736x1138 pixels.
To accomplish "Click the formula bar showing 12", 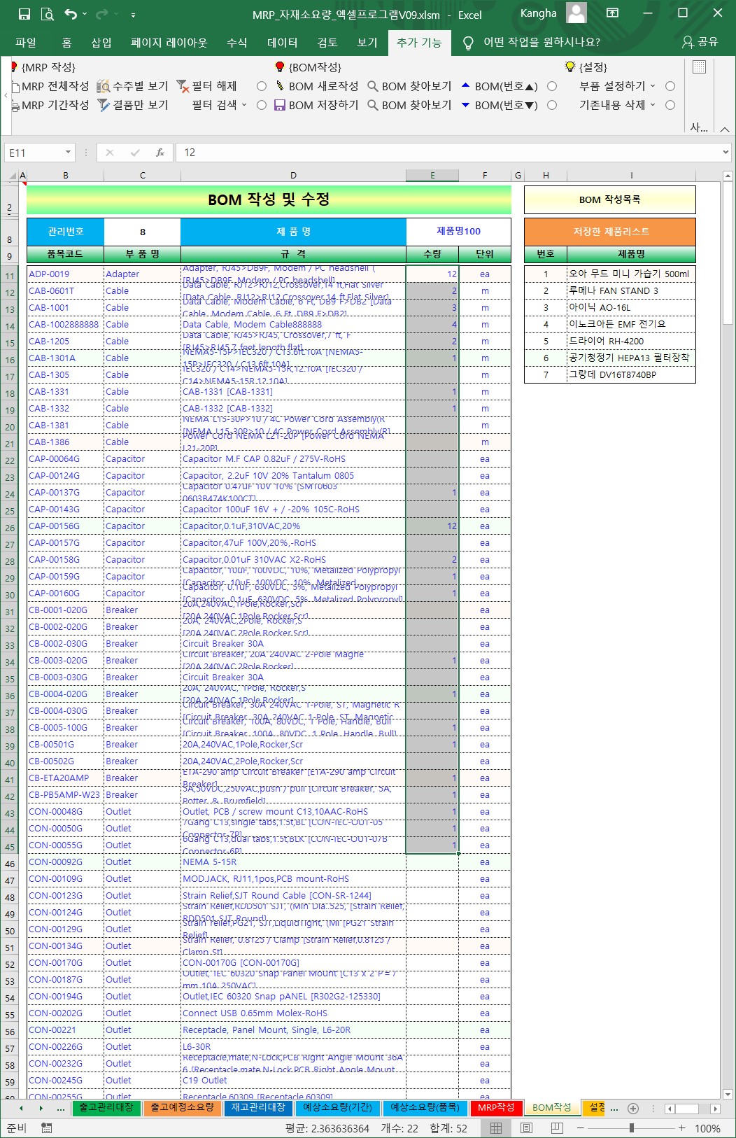I will coord(448,153).
